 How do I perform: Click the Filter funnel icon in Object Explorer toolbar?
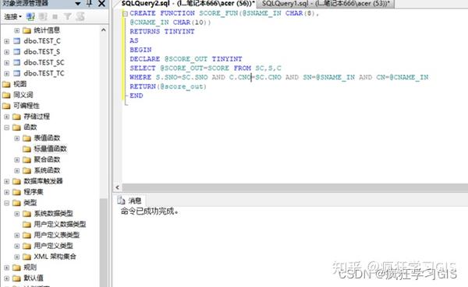click(67, 16)
